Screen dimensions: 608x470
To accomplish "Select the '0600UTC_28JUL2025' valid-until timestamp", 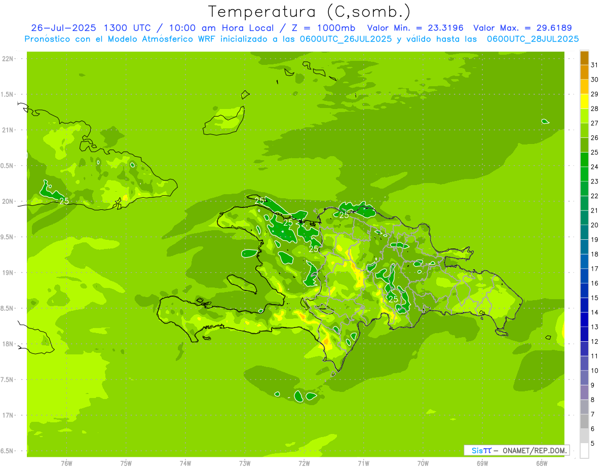I will tap(532, 39).
